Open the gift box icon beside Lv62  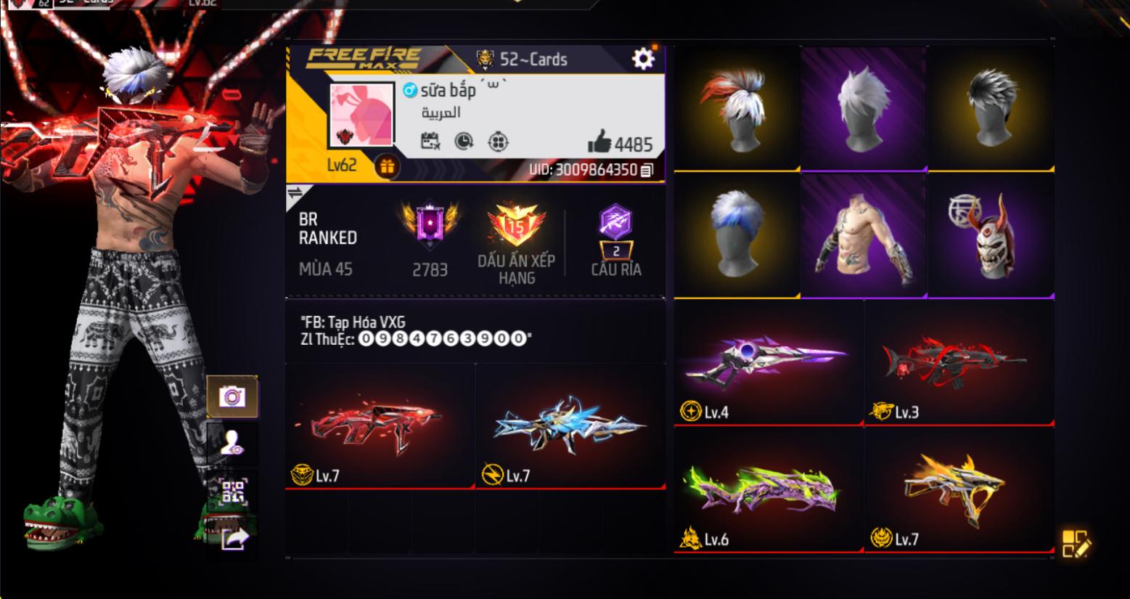(x=387, y=167)
